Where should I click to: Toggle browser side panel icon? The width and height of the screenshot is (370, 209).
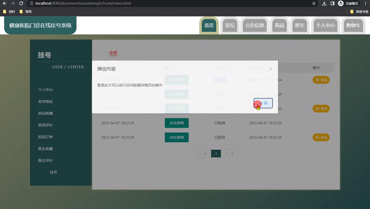(332, 3)
